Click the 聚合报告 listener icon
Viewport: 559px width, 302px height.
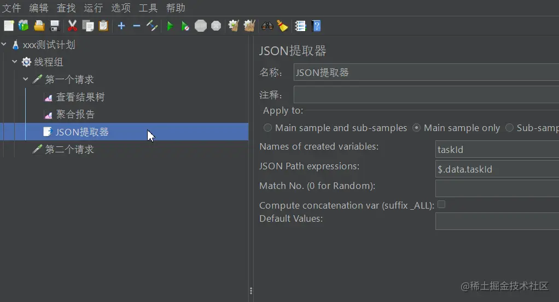49,115
